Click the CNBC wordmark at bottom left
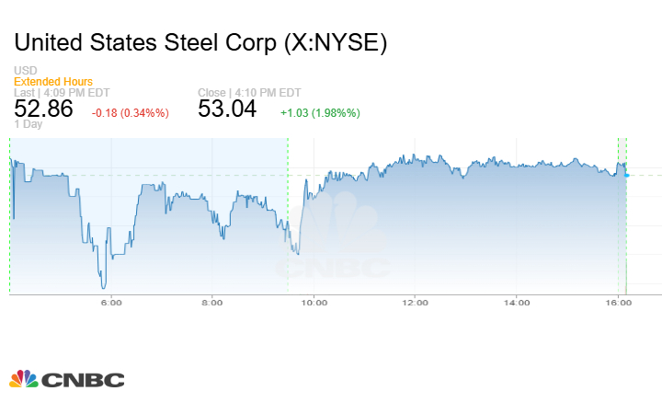Screen dimensions: 662x414 click(83, 380)
